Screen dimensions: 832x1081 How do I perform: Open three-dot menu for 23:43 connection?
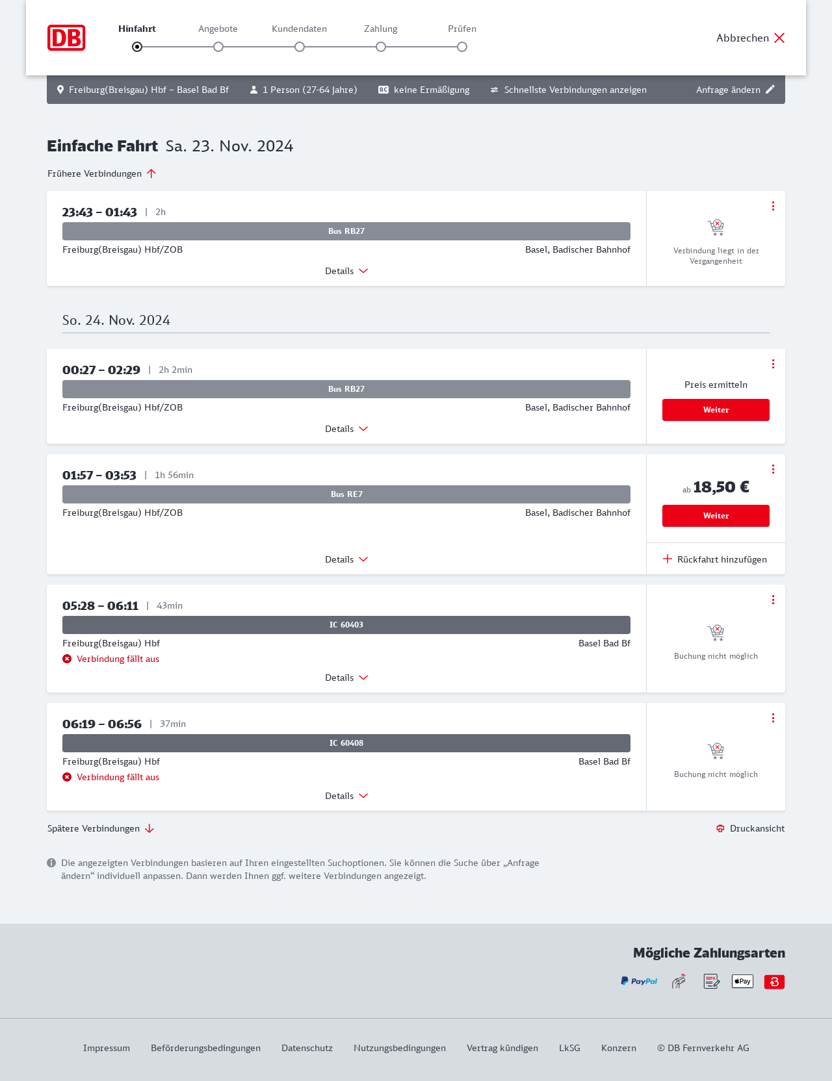point(773,206)
